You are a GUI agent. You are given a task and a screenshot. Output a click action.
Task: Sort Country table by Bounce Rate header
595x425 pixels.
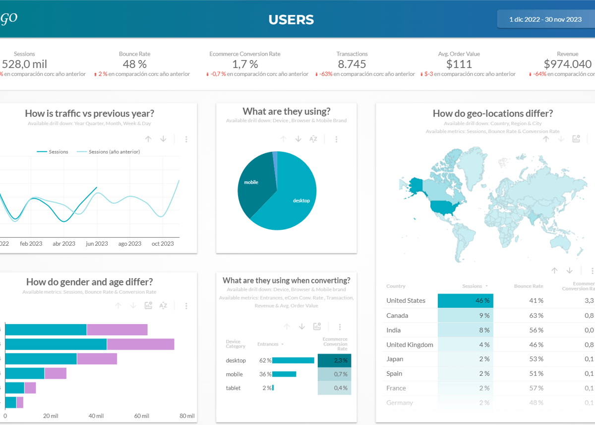529,286
